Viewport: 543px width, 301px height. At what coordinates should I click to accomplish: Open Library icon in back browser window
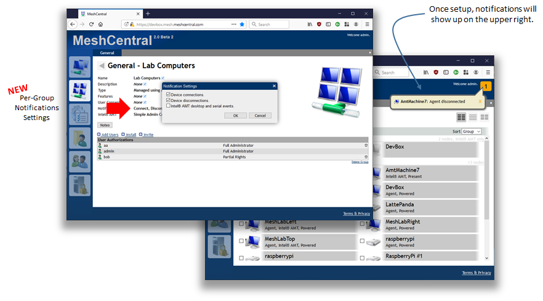[426, 73]
